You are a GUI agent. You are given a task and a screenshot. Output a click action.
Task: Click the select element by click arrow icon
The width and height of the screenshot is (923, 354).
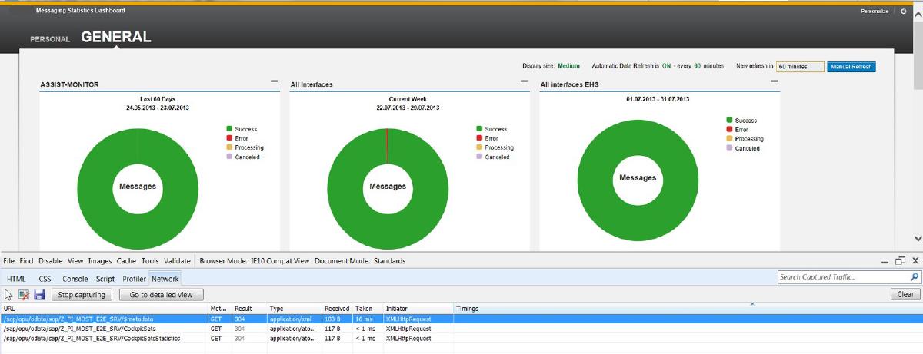click(9, 294)
